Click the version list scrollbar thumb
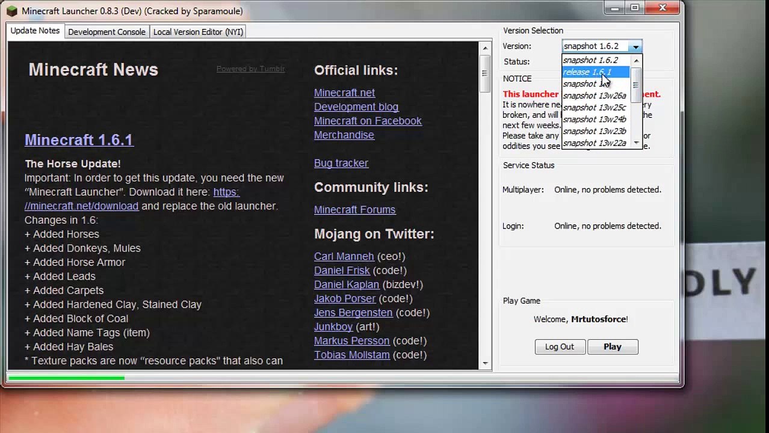This screenshot has width=769, height=433. (636, 85)
